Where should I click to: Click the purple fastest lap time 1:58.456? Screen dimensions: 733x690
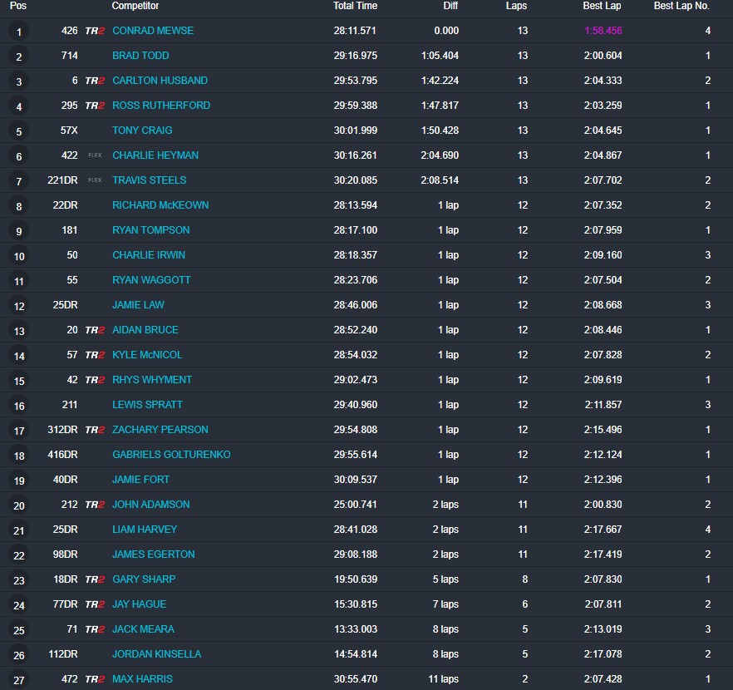(x=603, y=31)
